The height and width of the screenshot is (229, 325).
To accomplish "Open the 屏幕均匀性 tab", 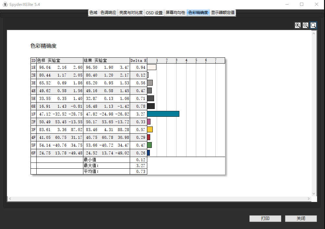I will point(175,12).
